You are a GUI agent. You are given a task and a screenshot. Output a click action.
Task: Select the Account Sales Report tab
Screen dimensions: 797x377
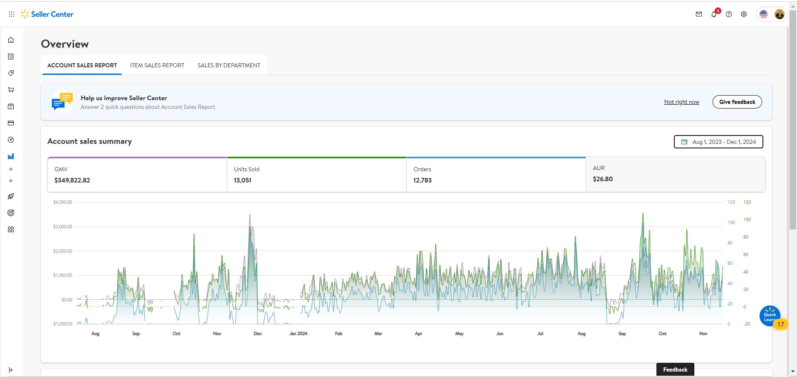coord(82,65)
